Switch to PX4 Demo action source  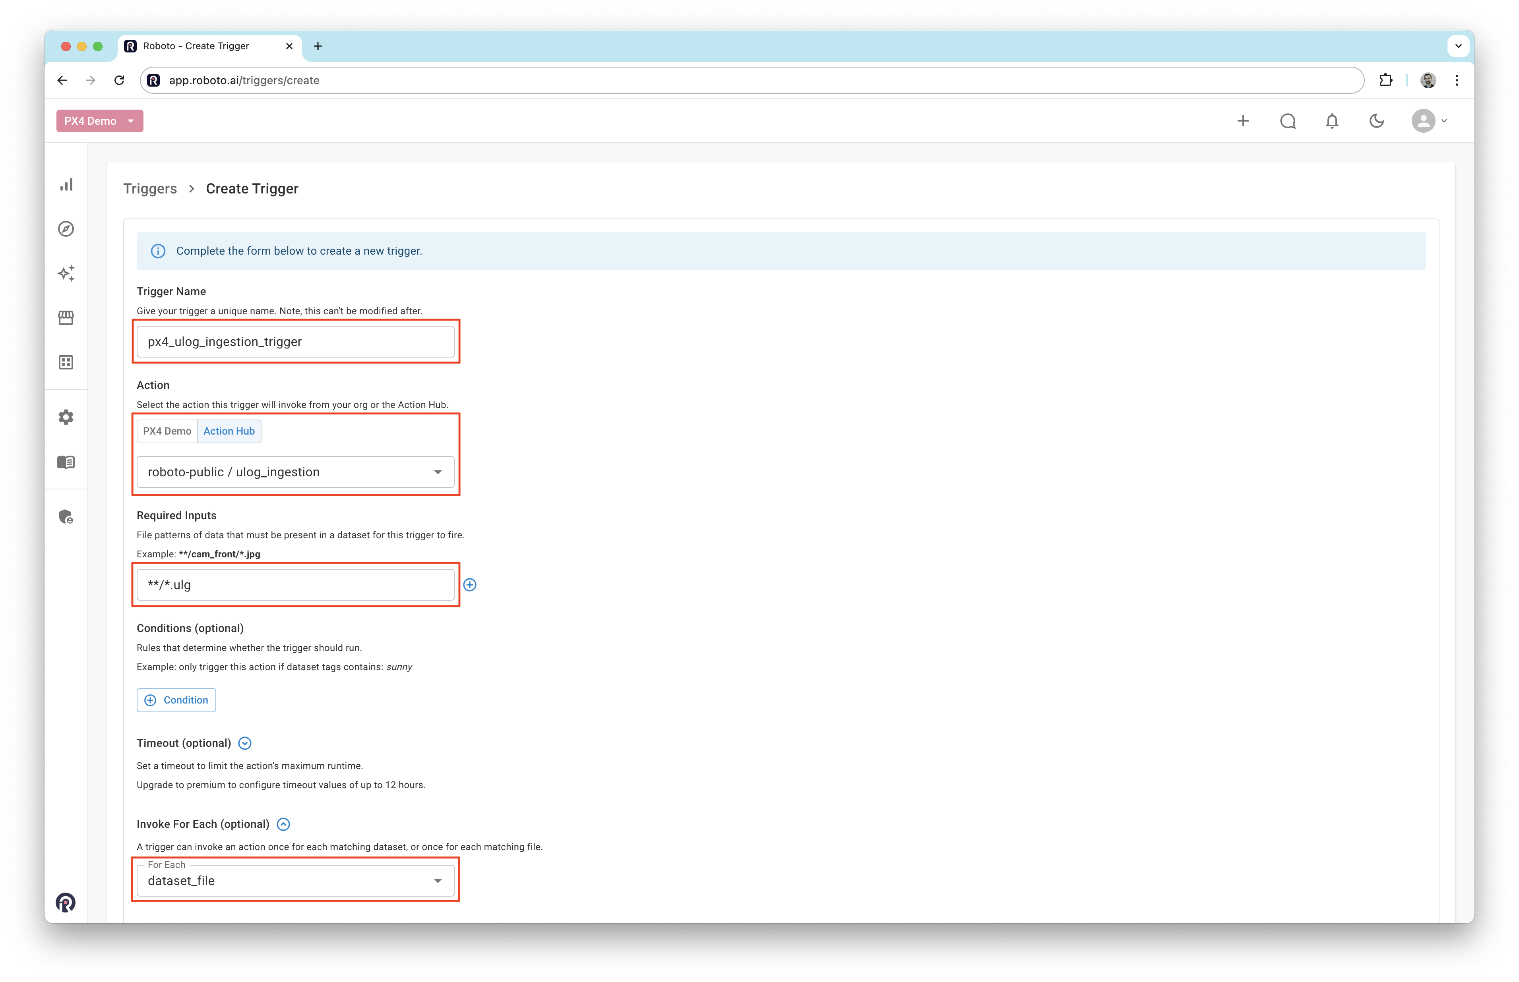167,431
